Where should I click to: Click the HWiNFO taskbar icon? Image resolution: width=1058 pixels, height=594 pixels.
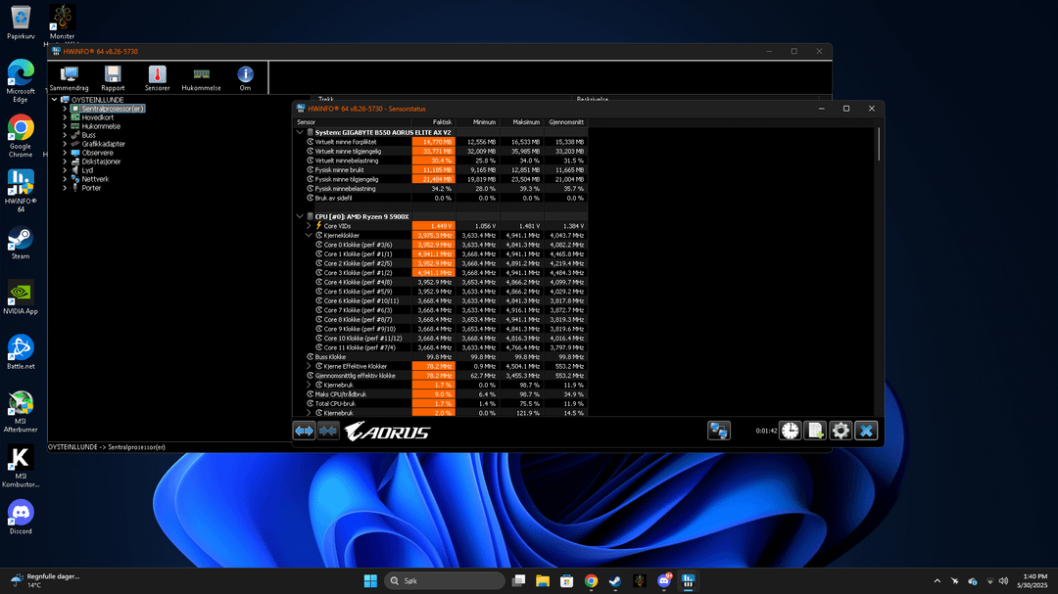[688, 580]
